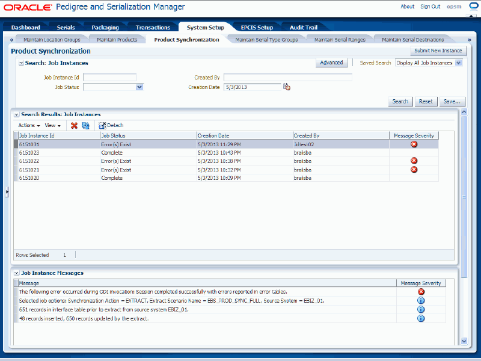The image size is (481, 361).
Task: Open Creation Date calendar picker
Action: [x=287, y=87]
